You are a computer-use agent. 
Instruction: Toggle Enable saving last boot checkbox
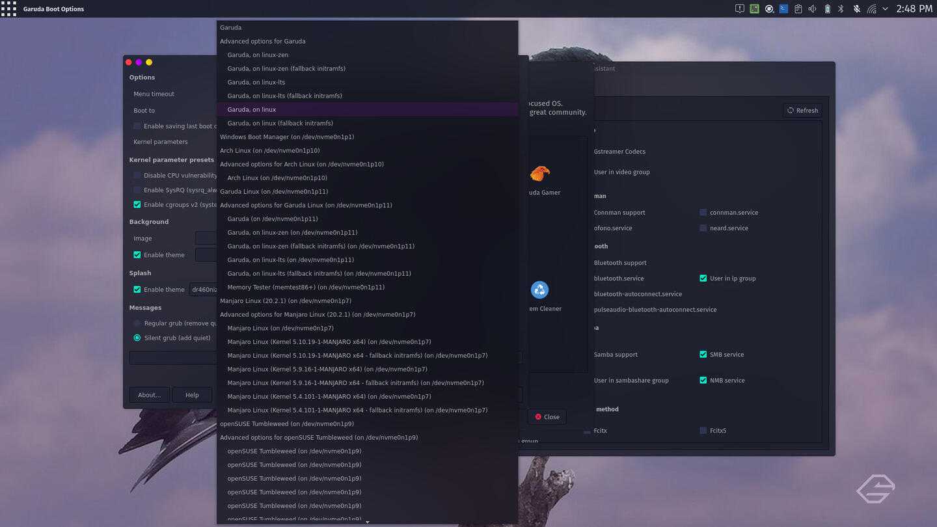[x=137, y=126]
